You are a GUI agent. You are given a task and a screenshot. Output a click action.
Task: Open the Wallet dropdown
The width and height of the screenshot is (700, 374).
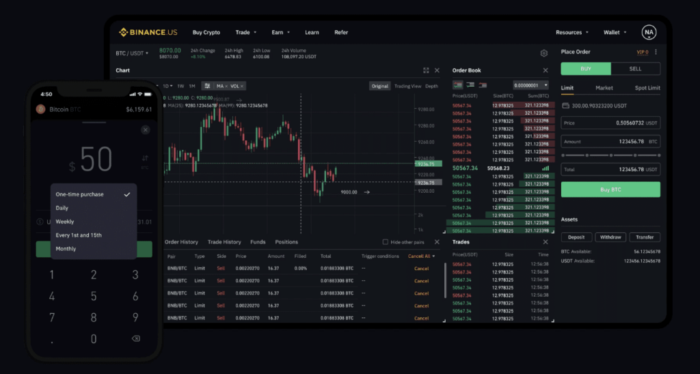pyautogui.click(x=615, y=32)
